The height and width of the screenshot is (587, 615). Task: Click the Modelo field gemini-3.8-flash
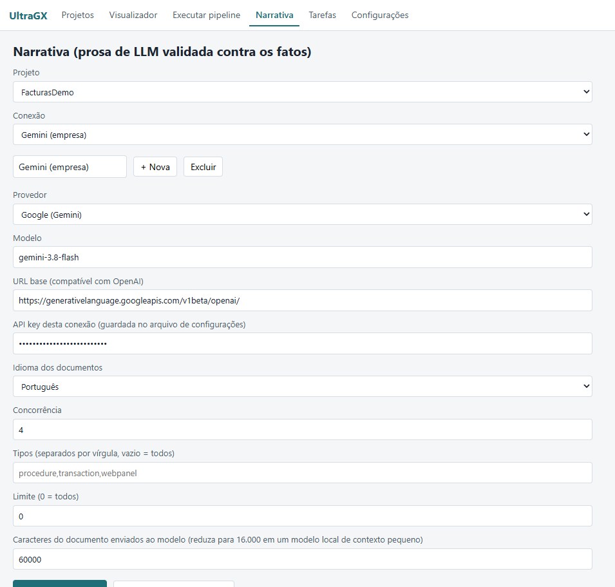303,257
